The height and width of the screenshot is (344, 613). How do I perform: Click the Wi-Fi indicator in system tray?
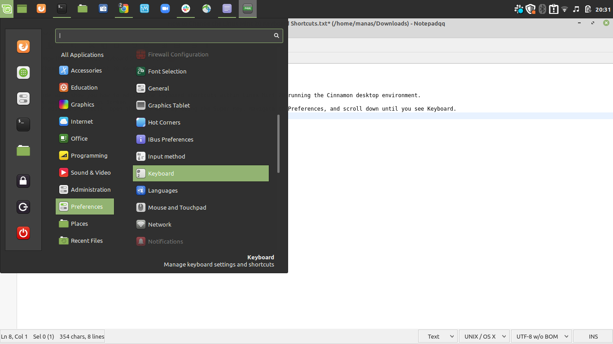point(564,9)
